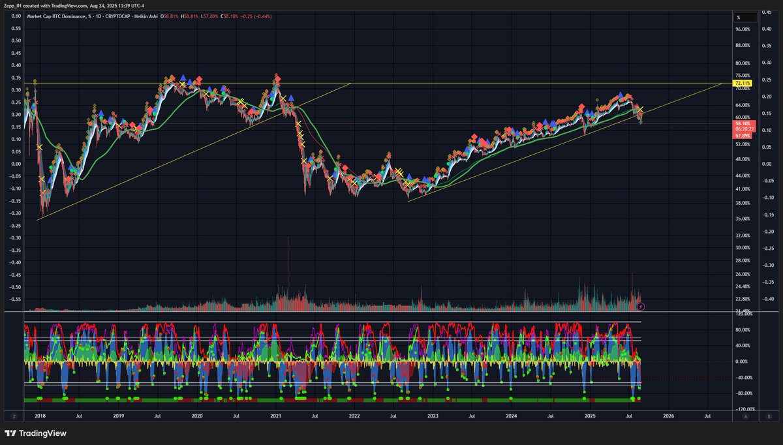Click the 2020 label on the time axis

pos(196,415)
